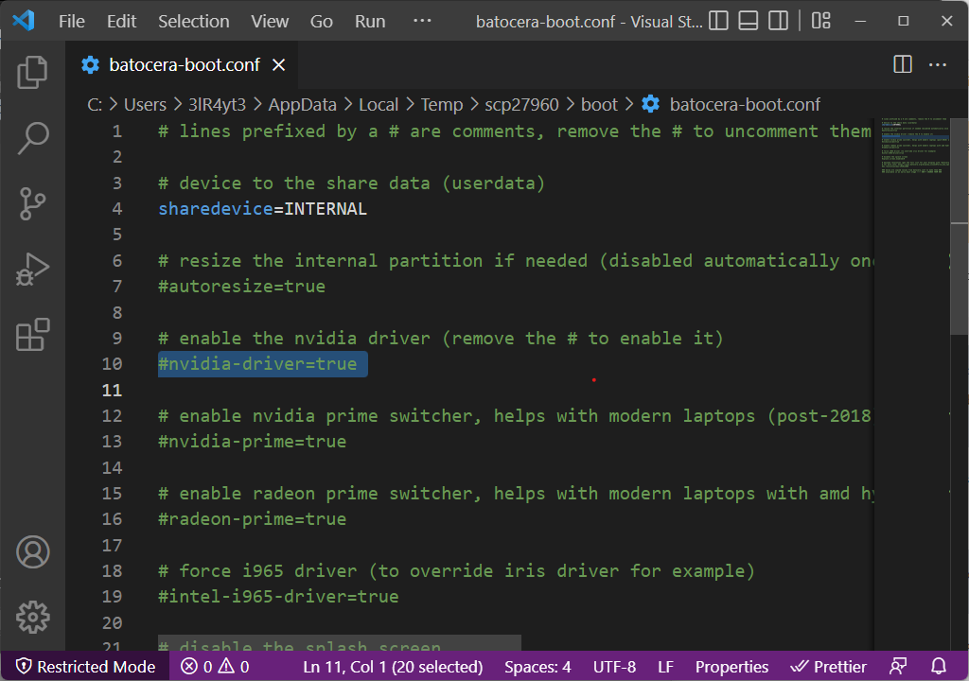Open the Go menu
Image resolution: width=969 pixels, height=681 pixels.
pyautogui.click(x=322, y=22)
